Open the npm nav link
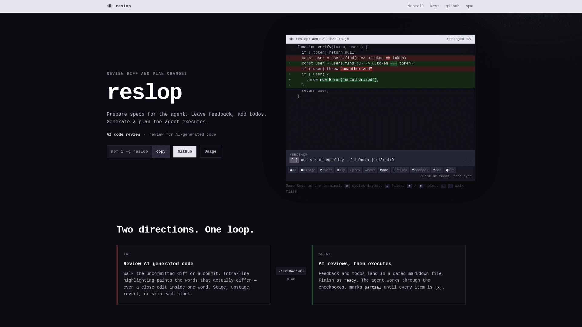Screen dimensions: 582x327 [x=469, y=6]
